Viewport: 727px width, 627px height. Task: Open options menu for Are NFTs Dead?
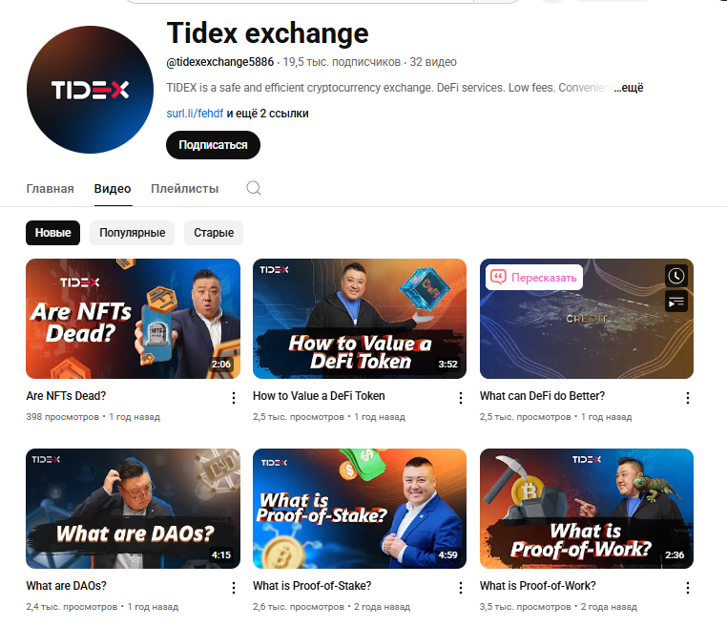234,398
